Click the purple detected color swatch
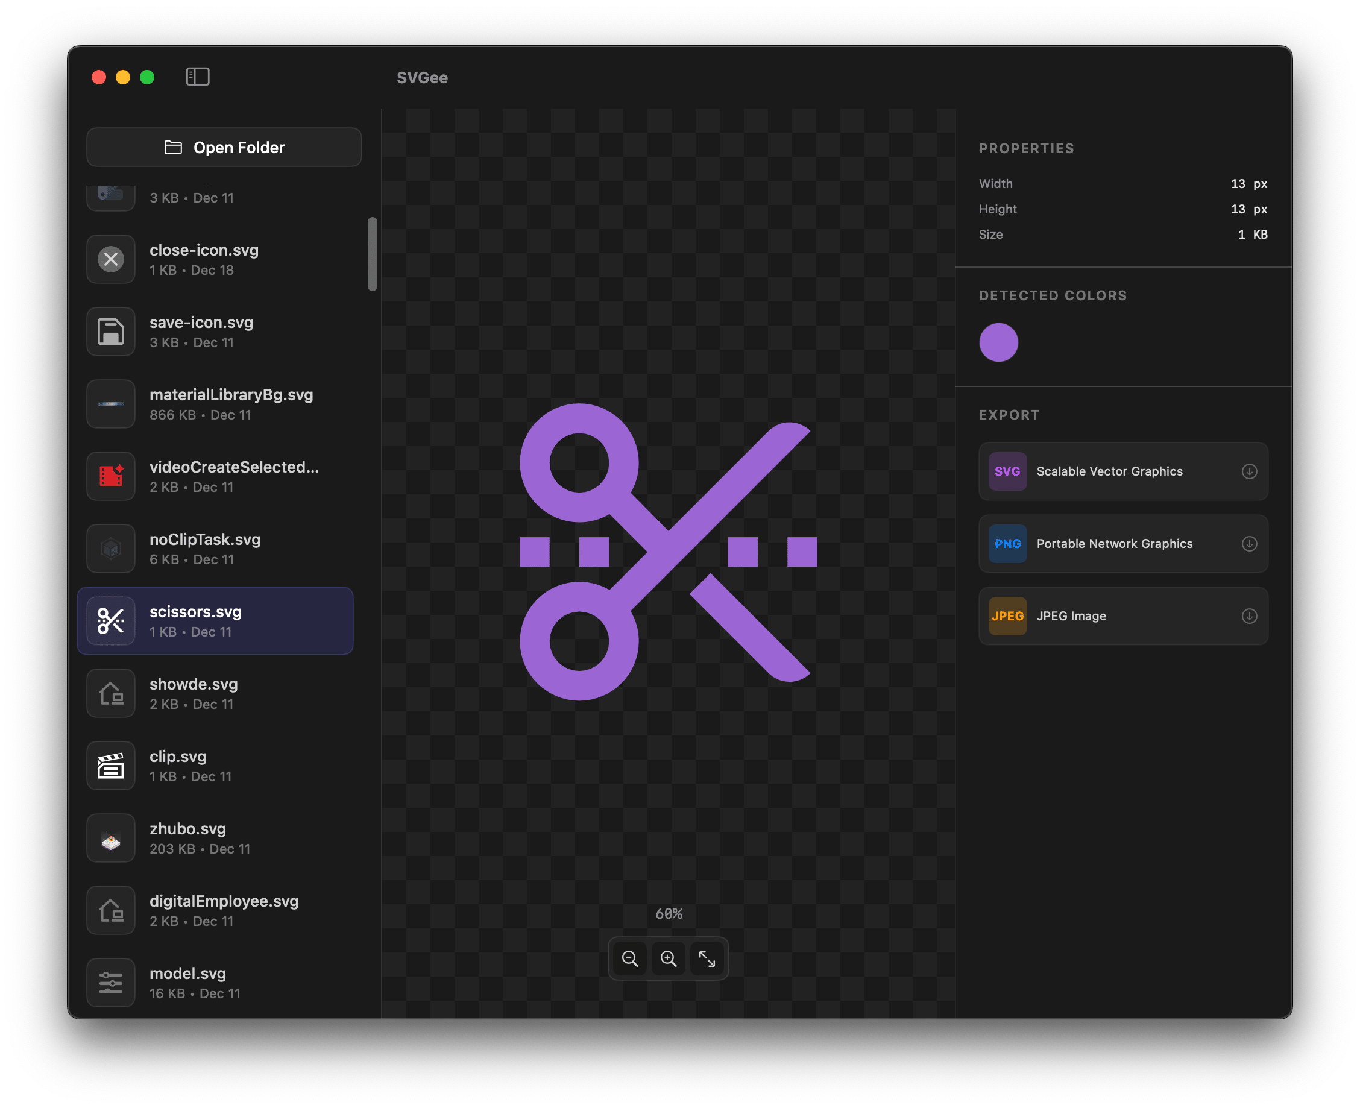This screenshot has width=1360, height=1108. pos(998,342)
